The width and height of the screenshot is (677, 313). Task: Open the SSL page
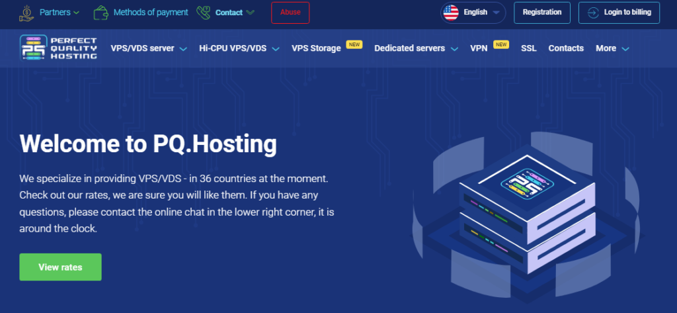528,48
